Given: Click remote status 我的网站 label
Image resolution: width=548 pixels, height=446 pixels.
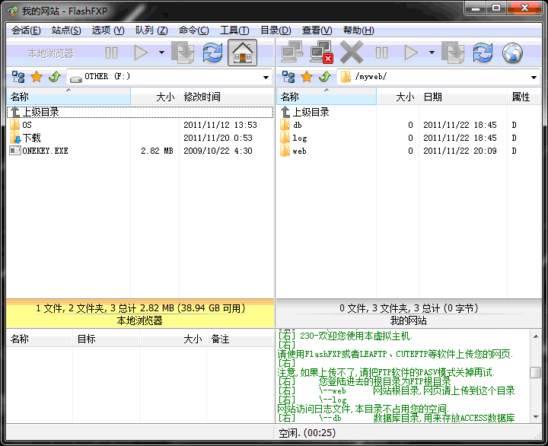Looking at the screenshot, I should click(408, 320).
